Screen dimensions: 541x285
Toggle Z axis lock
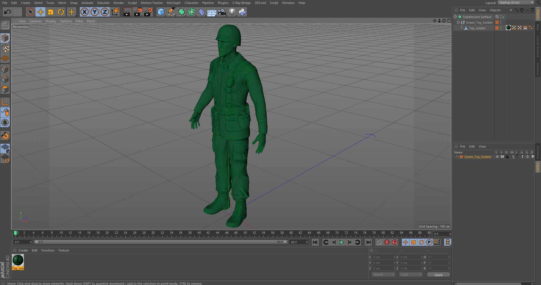tap(105, 12)
